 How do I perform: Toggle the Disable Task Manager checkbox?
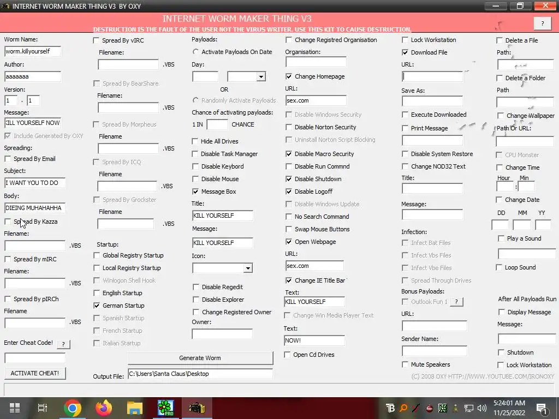[195, 154]
